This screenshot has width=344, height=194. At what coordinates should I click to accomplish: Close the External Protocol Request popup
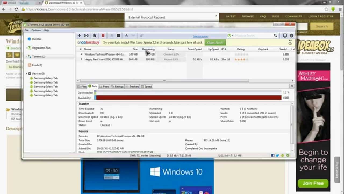coord(216,16)
